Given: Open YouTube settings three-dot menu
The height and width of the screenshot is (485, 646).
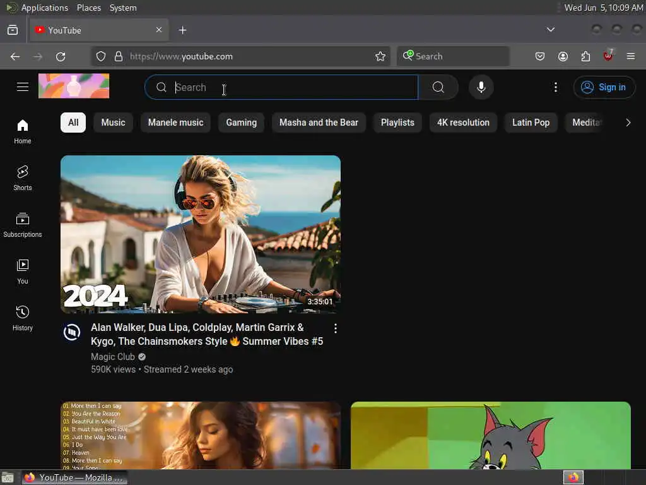Looking at the screenshot, I should click(x=555, y=87).
